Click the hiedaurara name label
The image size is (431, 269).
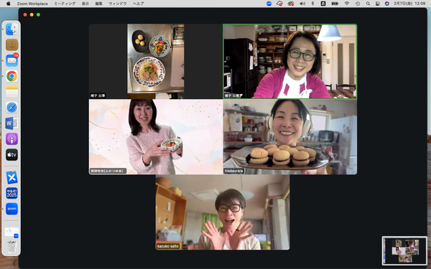(x=233, y=171)
